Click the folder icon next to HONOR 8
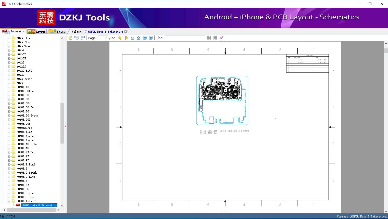The image size is (388, 219). pyautogui.click(x=14, y=181)
